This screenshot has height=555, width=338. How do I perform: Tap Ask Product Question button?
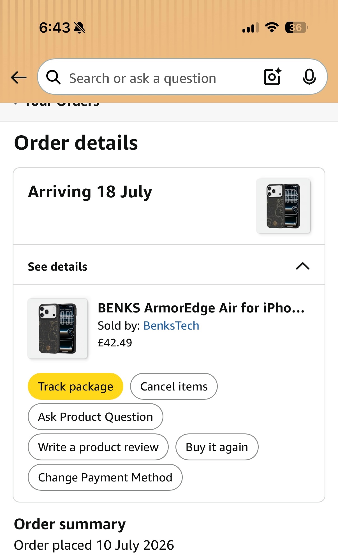96,417
